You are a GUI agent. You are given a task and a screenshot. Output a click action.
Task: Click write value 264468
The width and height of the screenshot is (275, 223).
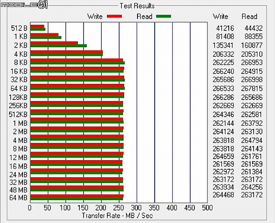pos(223,195)
